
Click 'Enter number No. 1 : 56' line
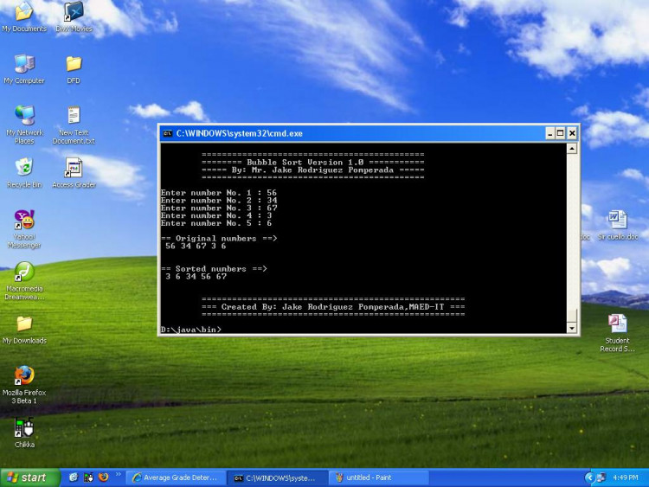pyautogui.click(x=219, y=193)
